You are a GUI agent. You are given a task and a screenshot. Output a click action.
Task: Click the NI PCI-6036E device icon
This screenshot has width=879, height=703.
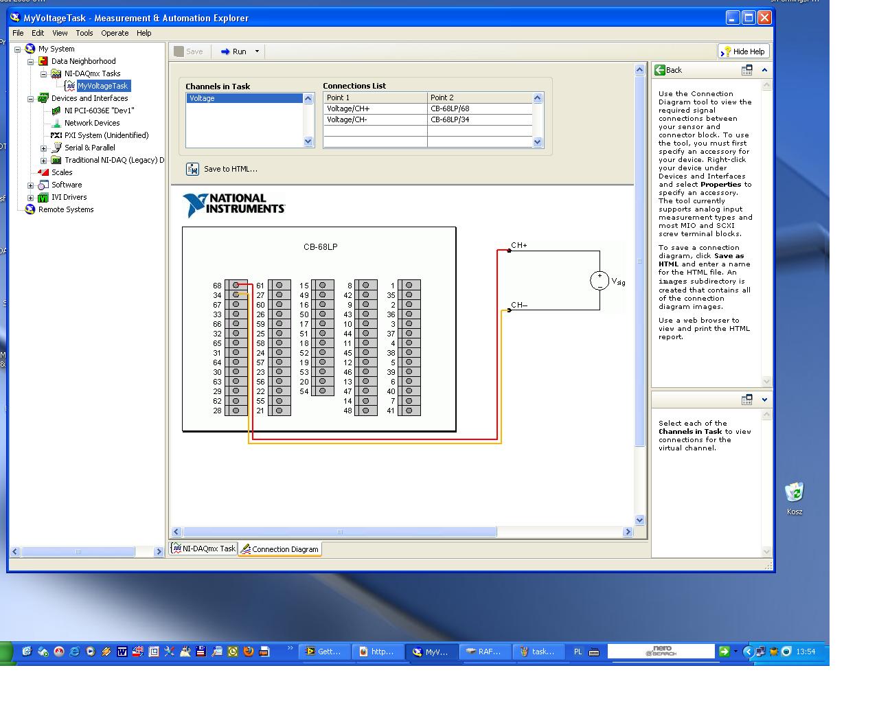(56, 111)
